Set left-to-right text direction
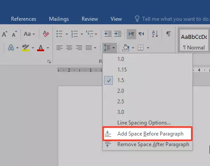210x166 pixels. click(131, 34)
